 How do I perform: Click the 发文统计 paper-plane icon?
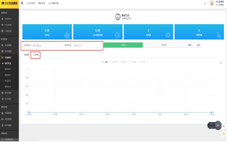[2, 99]
